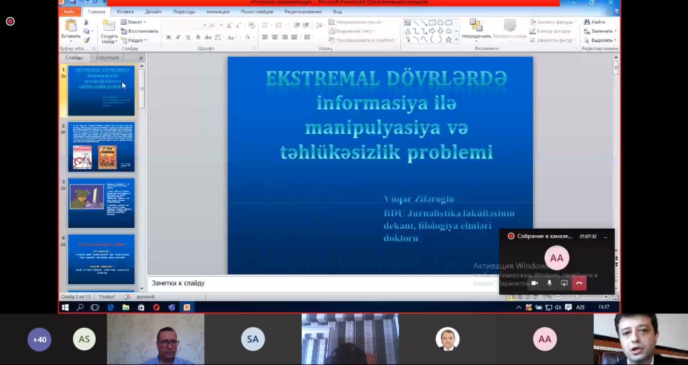688x365 pixels.
Task: Select slide 3 thumbnail in slides pane
Action: click(101, 203)
